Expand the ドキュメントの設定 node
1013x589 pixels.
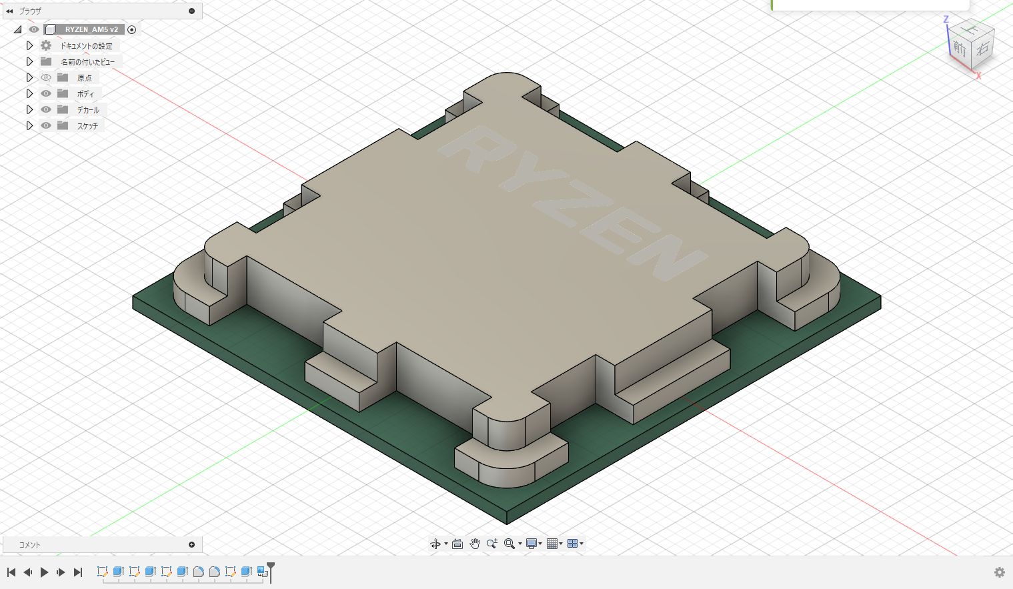coord(29,45)
